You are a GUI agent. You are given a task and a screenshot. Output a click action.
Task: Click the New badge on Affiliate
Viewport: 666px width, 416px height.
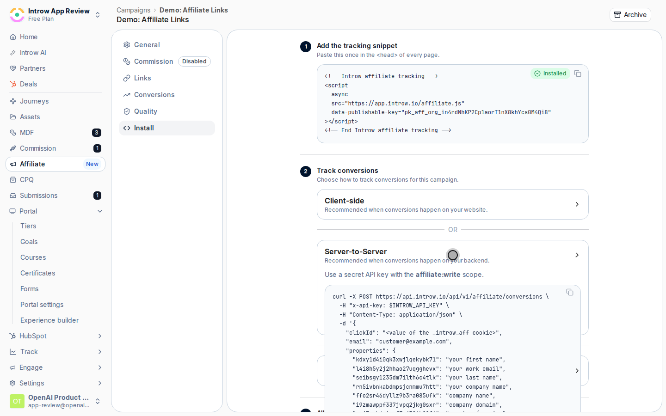92,164
